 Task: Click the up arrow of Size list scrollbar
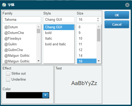point(99,27)
